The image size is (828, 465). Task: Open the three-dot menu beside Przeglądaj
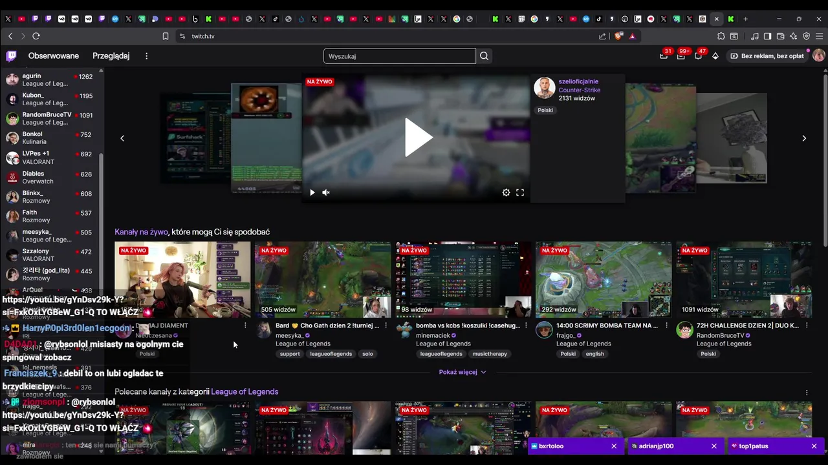(146, 56)
